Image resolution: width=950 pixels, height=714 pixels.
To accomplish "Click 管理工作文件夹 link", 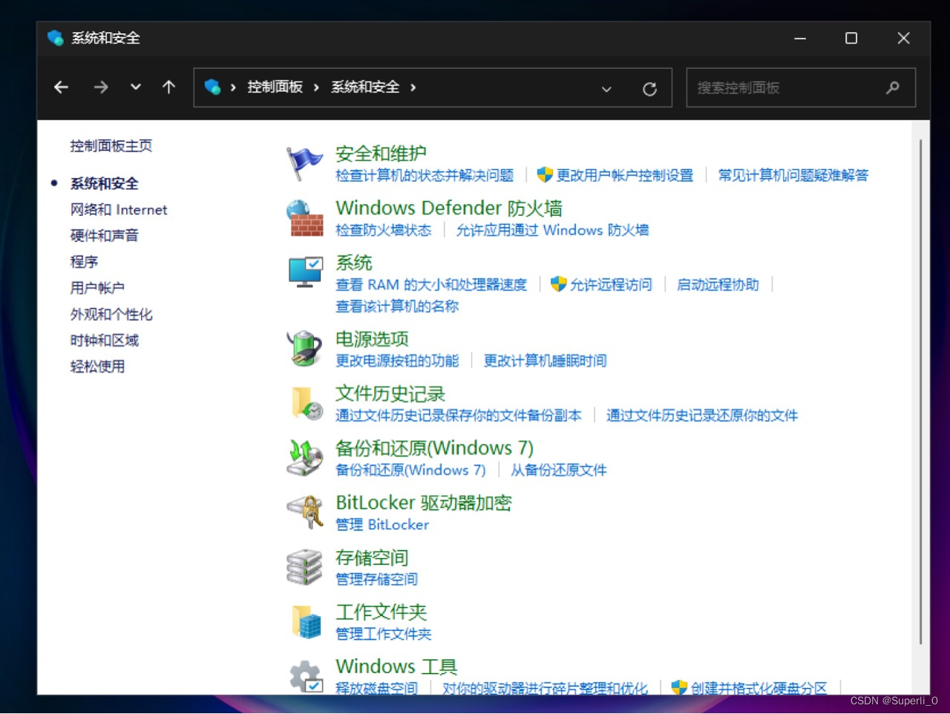I will point(383,634).
